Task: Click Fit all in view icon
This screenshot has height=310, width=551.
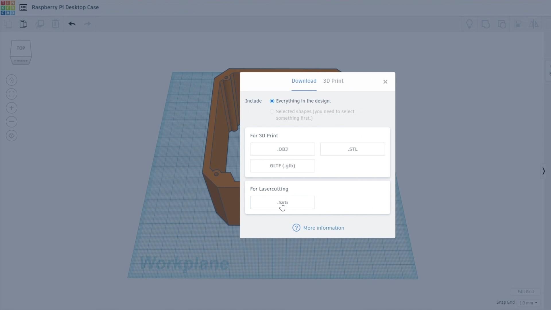Action: (x=11, y=94)
